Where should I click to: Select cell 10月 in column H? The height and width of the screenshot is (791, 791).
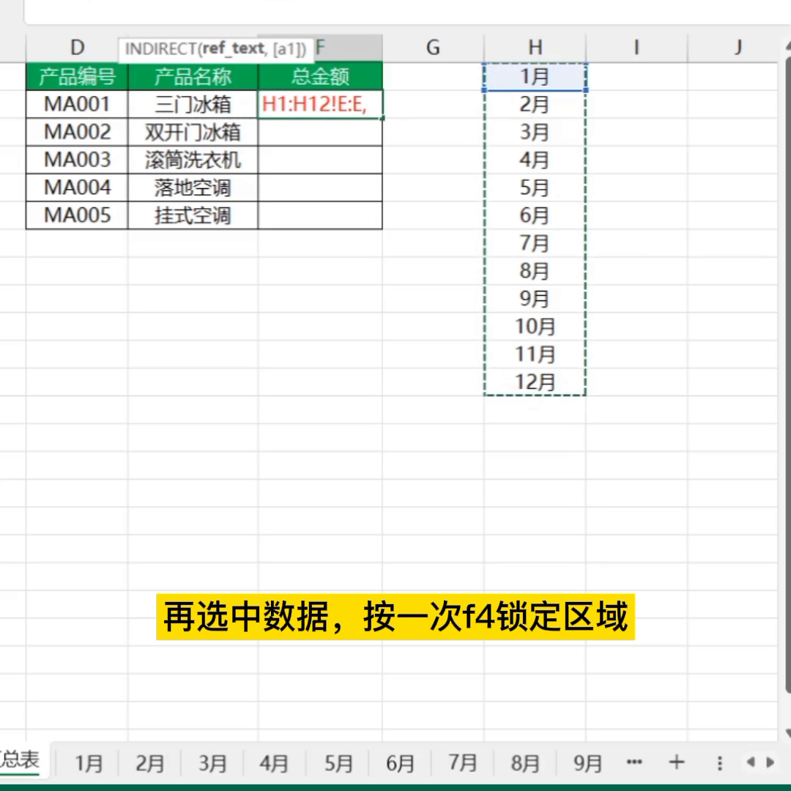535,327
